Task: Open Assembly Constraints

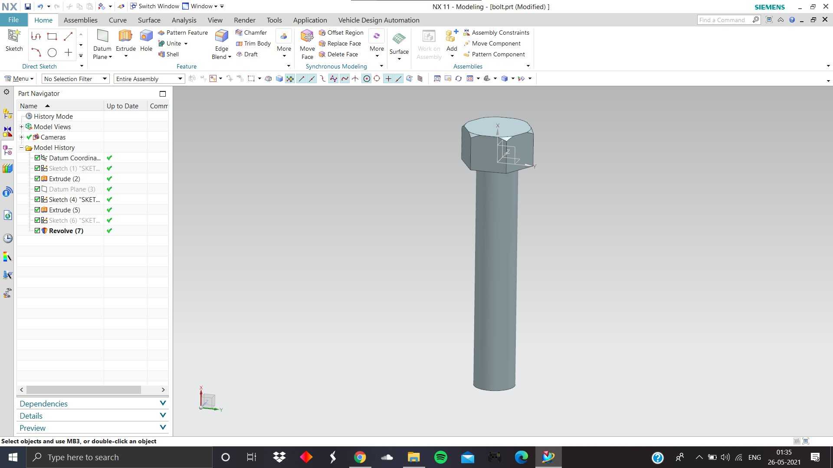Action: [x=496, y=32]
